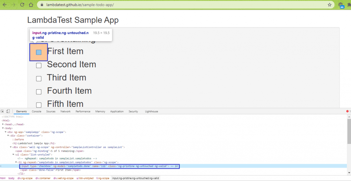
Task: Check the Third Item checkbox
Action: [39, 79]
